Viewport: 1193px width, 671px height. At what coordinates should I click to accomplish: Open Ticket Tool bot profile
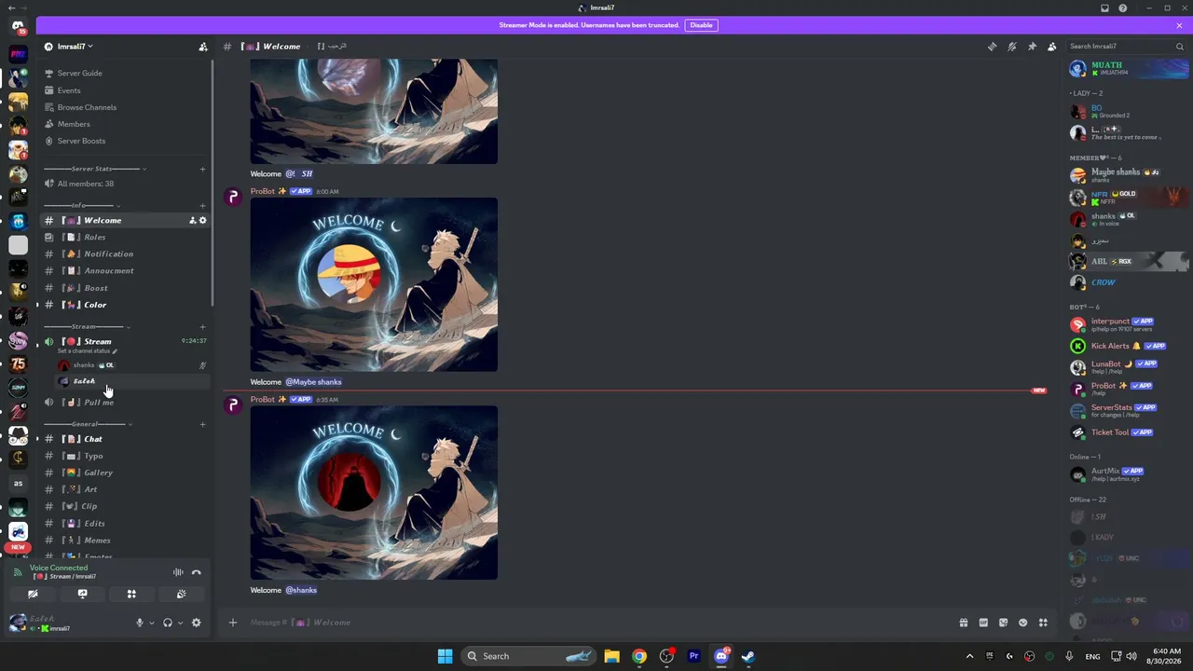click(1128, 432)
